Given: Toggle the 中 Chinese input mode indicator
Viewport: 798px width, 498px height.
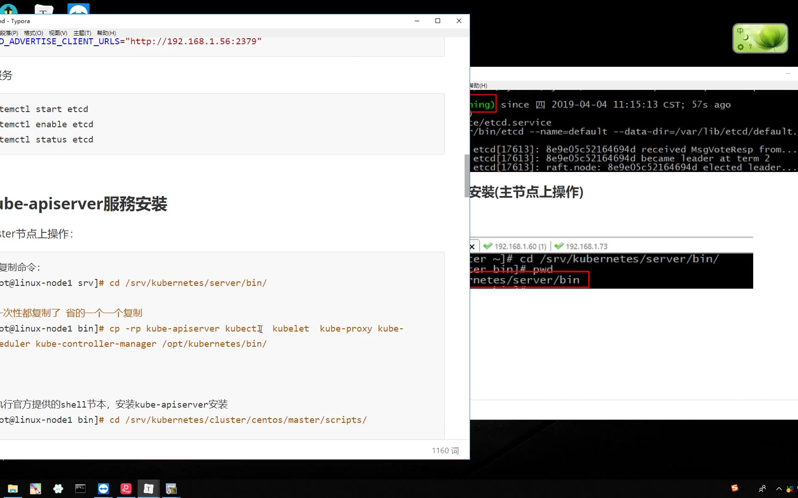Looking at the screenshot, I should (x=740, y=31).
